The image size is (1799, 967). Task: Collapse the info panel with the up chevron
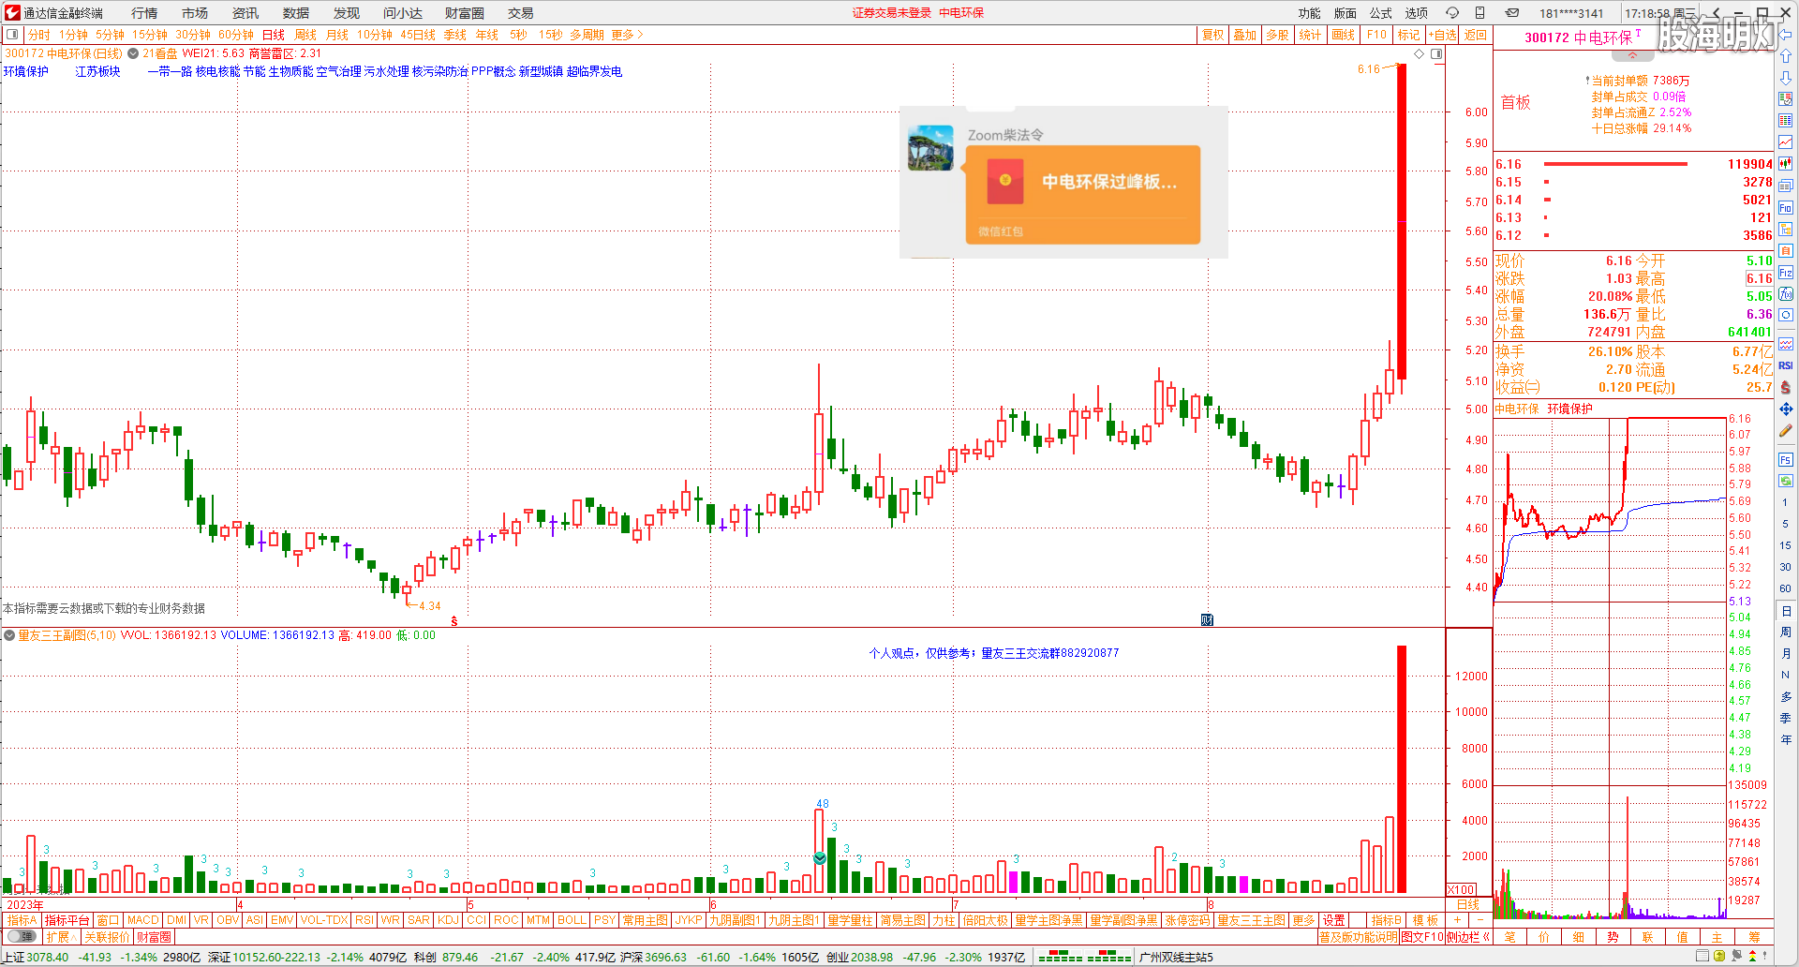click(1632, 55)
